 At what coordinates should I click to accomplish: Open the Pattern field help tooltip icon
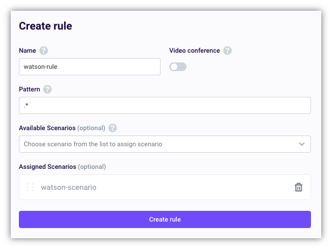point(47,89)
